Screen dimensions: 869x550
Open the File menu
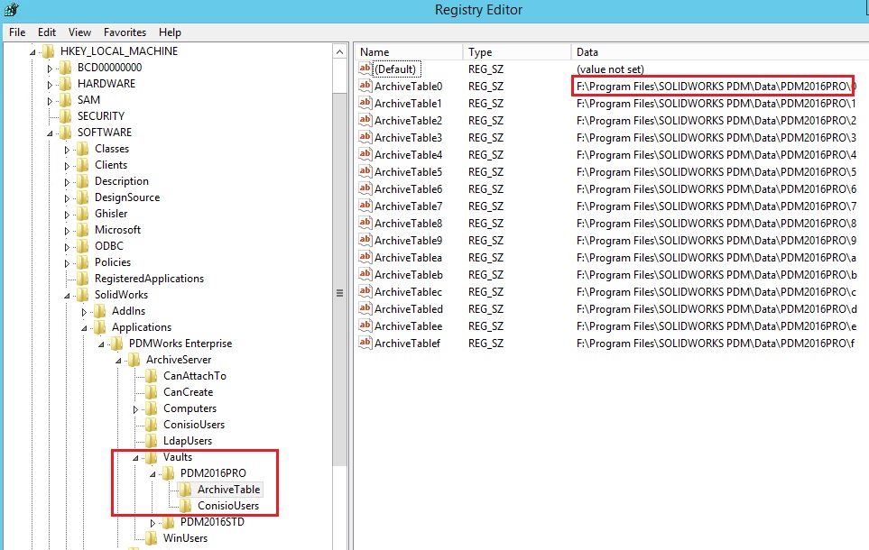click(x=17, y=32)
